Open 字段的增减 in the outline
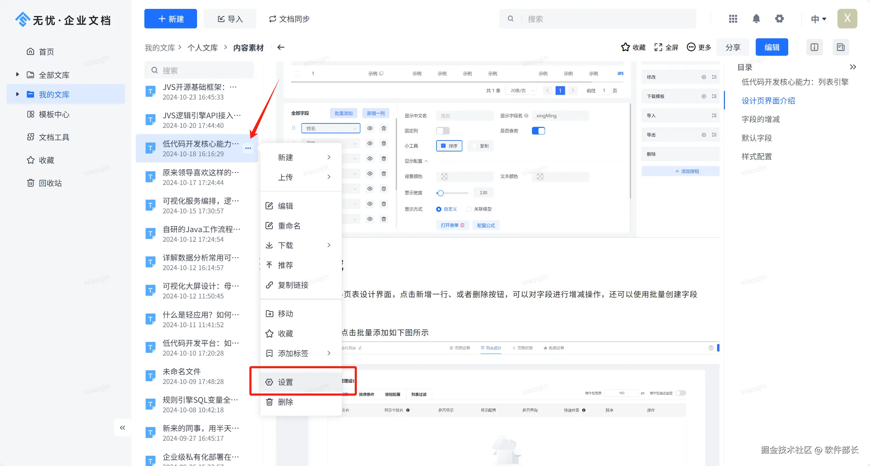The width and height of the screenshot is (870, 466). (x=761, y=119)
